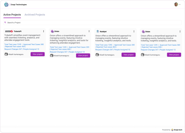Click the Gnapi Technologies swirl logo

click(6, 4)
